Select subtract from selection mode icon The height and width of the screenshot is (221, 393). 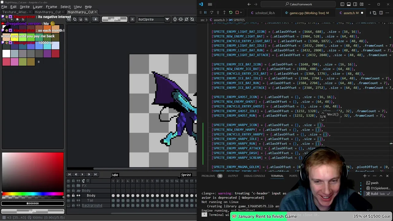click(80, 19)
